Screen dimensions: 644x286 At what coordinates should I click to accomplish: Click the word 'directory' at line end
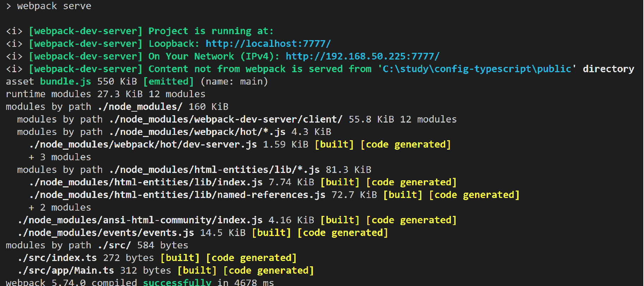pos(608,69)
